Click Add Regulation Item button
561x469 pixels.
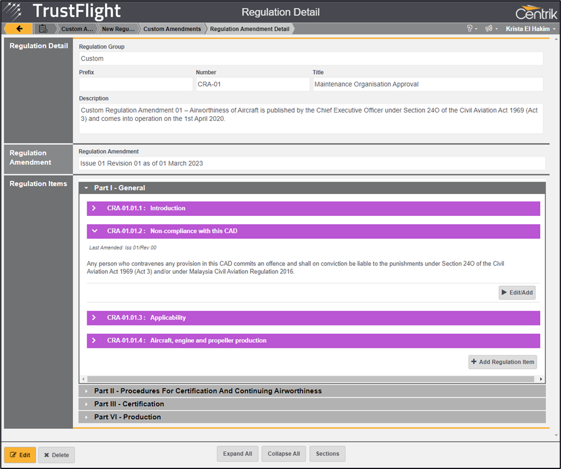point(502,362)
